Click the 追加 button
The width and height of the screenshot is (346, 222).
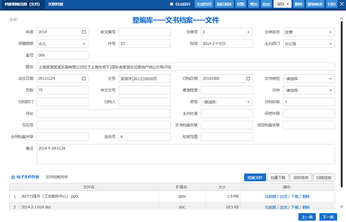coord(266,4)
